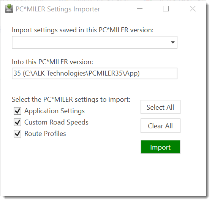The height and width of the screenshot is (202, 212).
Task: Click the 'Into this PC*MILER version' label
Action: (x=52, y=62)
